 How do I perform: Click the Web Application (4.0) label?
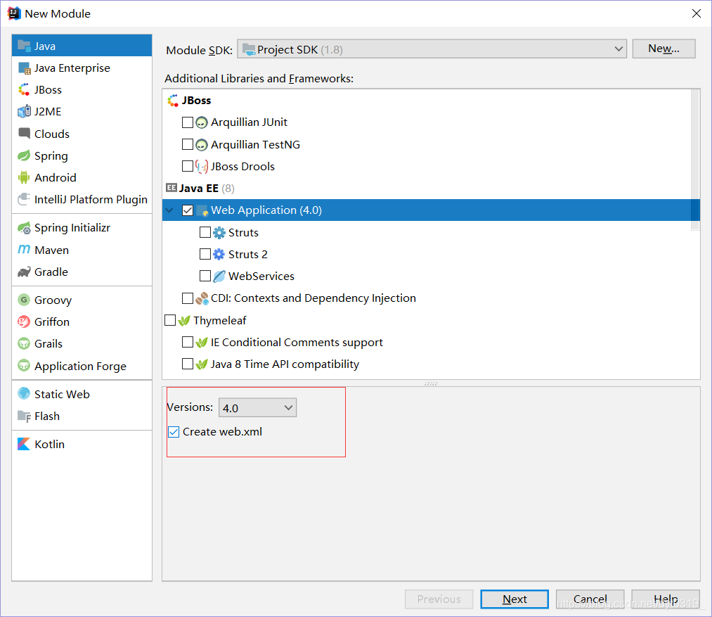(266, 210)
